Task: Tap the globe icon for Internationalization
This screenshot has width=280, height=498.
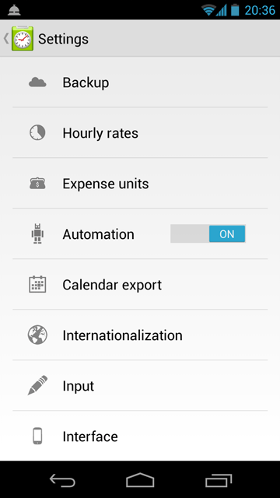Action: (37, 335)
